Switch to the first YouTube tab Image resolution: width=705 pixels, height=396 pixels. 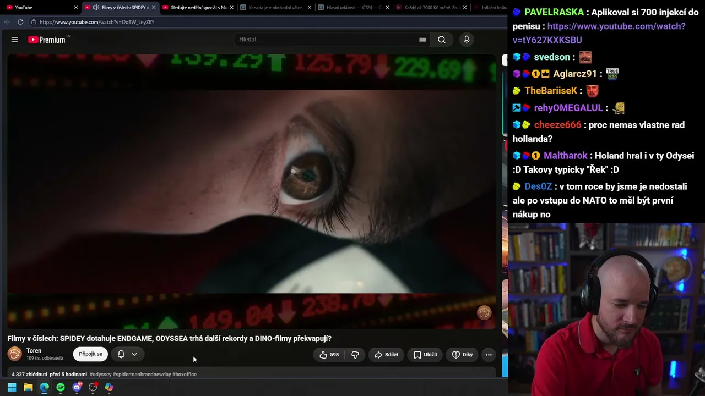pyautogui.click(x=41, y=8)
